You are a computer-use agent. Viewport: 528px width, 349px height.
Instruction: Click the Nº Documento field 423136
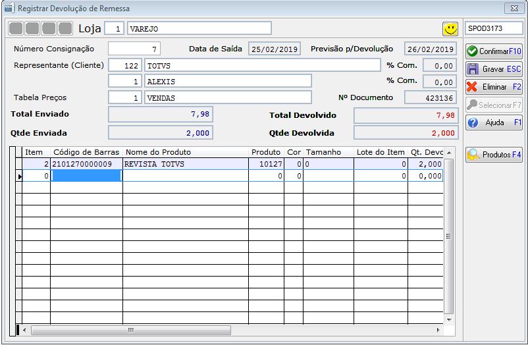click(431, 97)
